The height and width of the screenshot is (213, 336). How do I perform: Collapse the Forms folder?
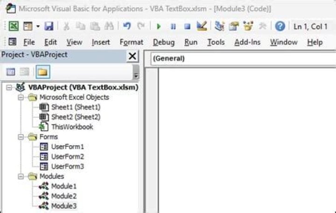(x=21, y=137)
